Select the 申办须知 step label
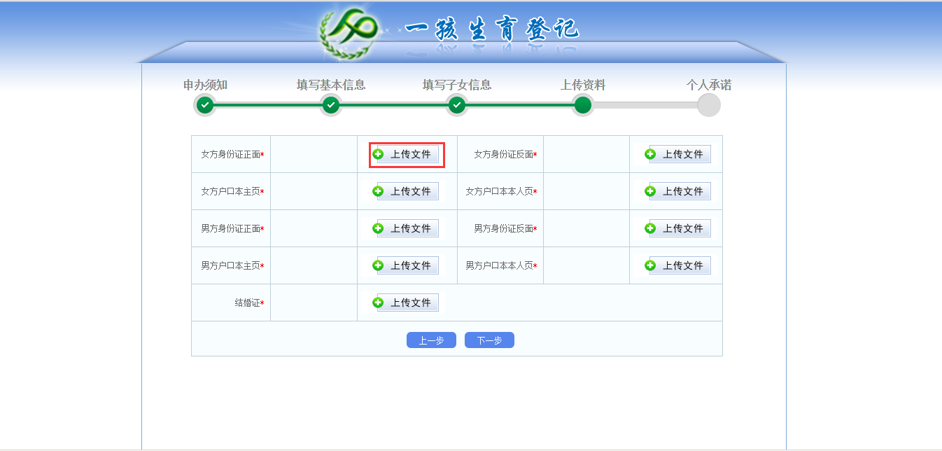 (204, 84)
